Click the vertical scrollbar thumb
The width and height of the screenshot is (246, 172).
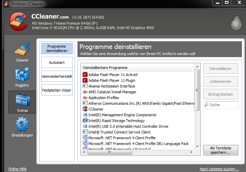pyautogui.click(x=197, y=90)
